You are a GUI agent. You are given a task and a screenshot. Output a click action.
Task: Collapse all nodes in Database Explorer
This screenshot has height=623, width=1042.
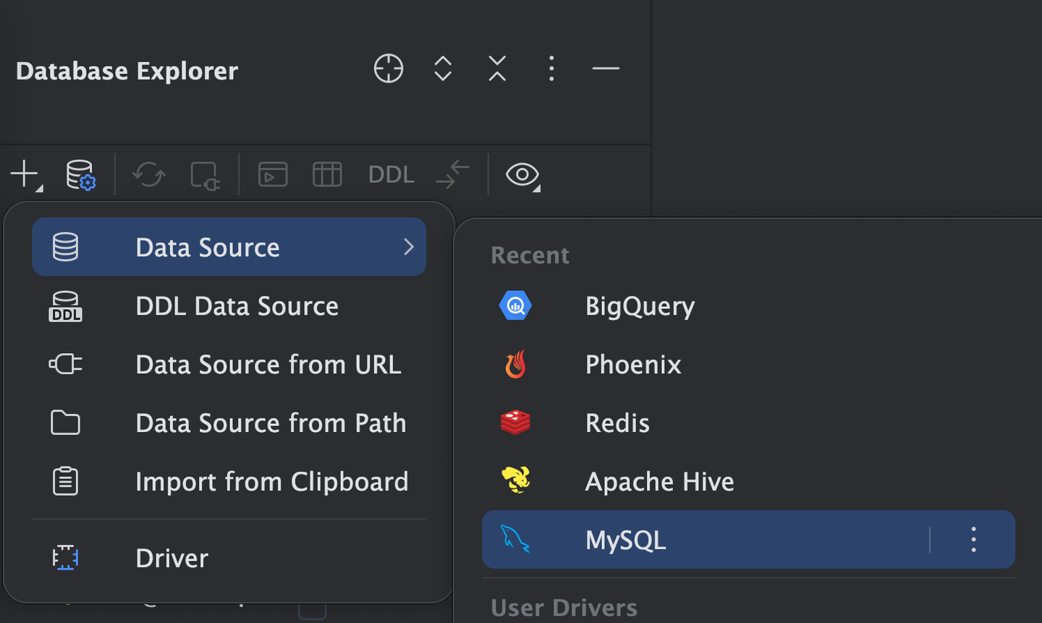(497, 69)
